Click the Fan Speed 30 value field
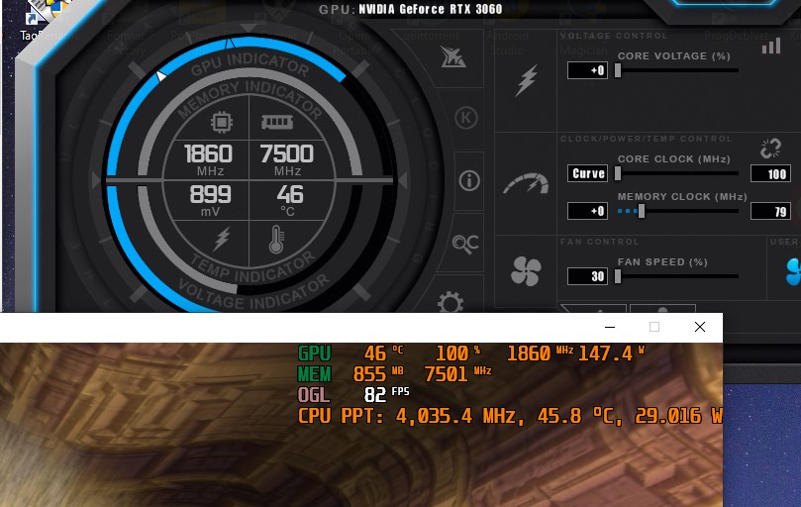 point(587,276)
